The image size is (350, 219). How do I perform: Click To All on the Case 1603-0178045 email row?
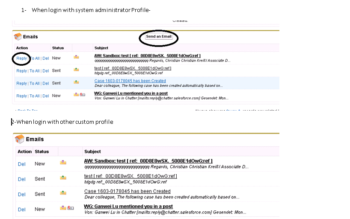click(35, 83)
